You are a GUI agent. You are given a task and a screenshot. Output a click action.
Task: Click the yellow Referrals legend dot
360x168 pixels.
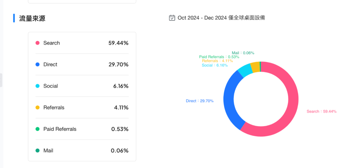[37, 107]
